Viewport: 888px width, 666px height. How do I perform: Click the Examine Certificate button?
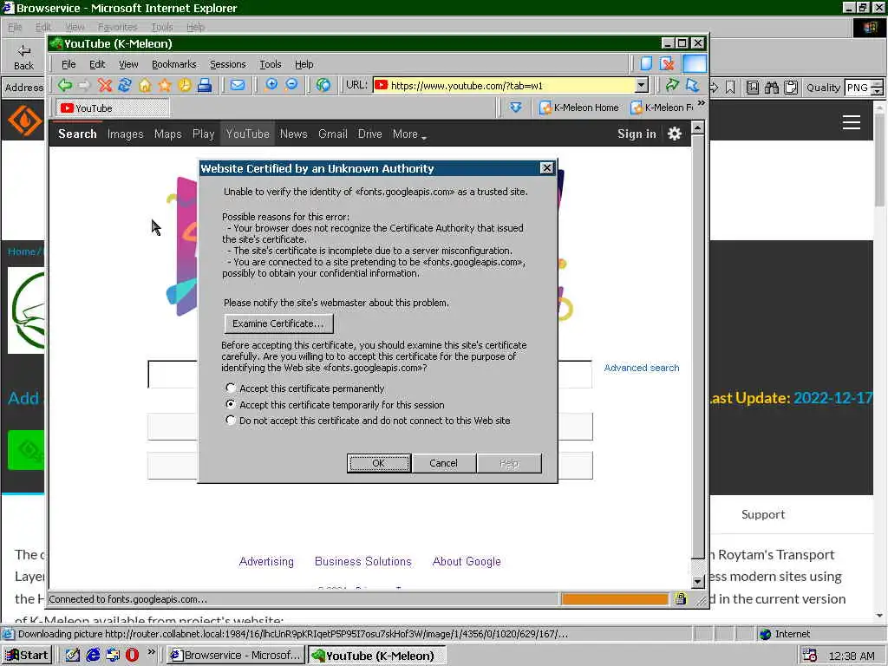[x=278, y=323]
